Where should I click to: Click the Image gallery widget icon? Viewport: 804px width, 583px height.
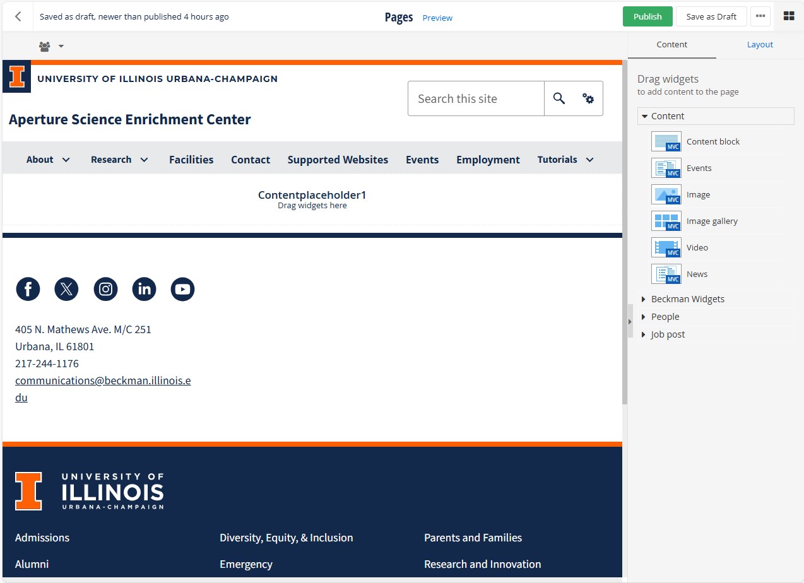pyautogui.click(x=666, y=221)
